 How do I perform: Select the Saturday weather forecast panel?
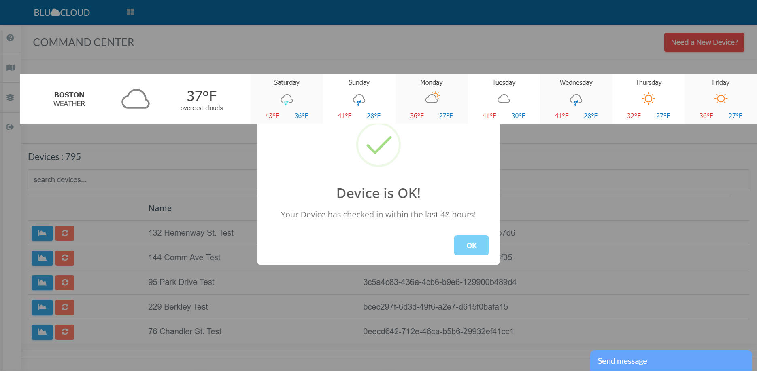click(286, 99)
